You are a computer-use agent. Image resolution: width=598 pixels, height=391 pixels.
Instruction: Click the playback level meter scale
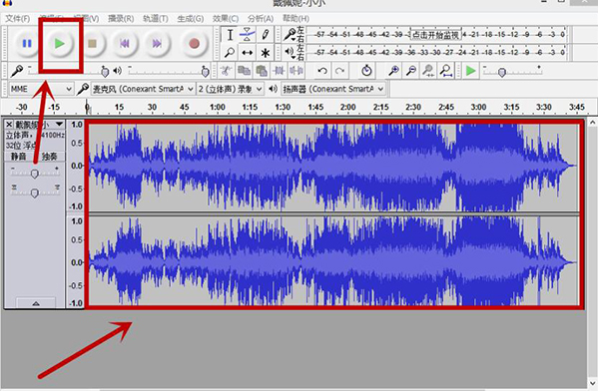[437, 52]
